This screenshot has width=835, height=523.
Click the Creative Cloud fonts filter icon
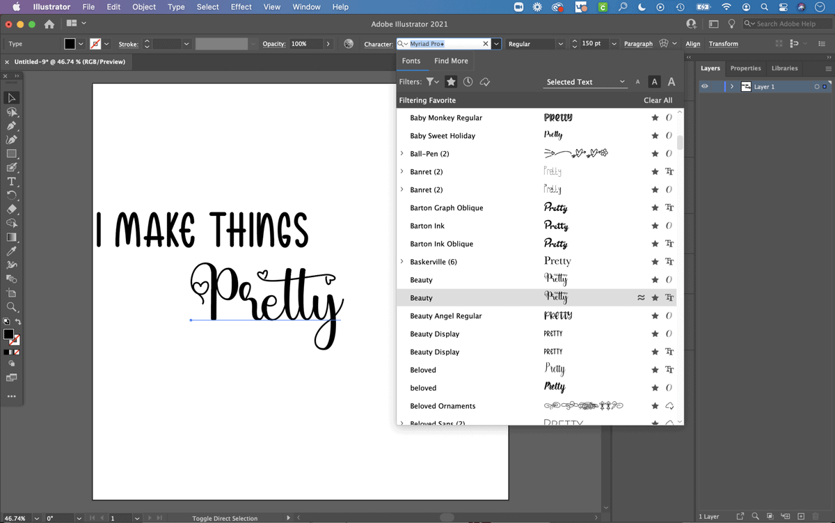click(x=485, y=81)
